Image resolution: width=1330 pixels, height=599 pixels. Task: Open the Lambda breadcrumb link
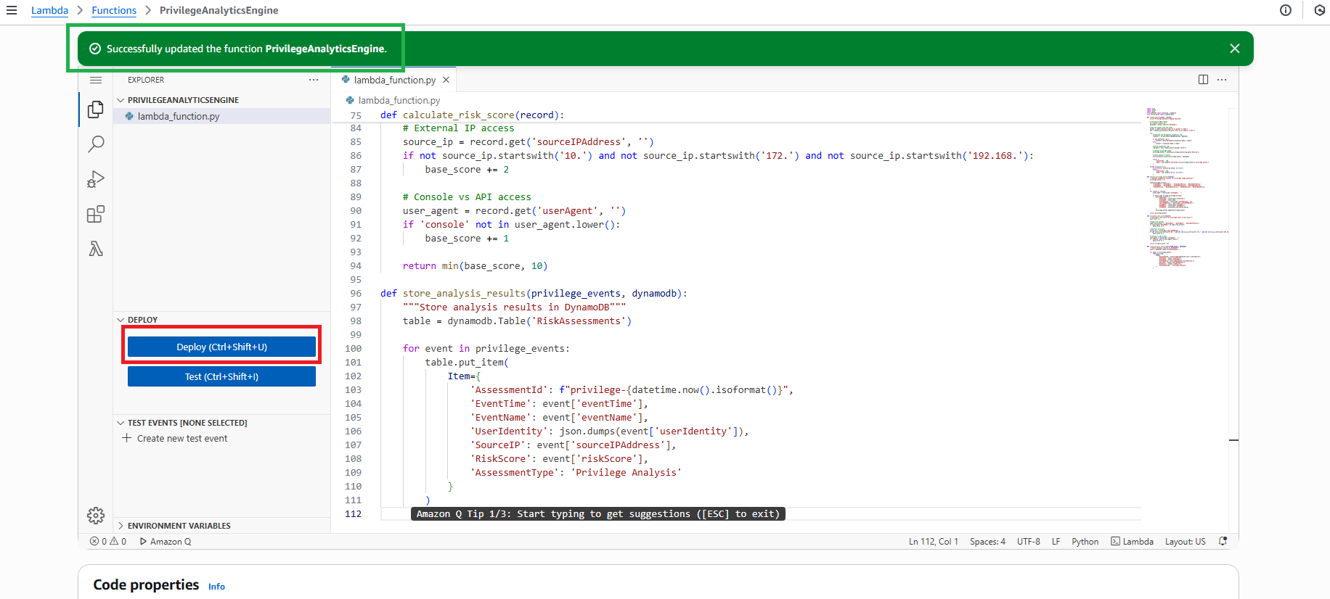click(49, 10)
